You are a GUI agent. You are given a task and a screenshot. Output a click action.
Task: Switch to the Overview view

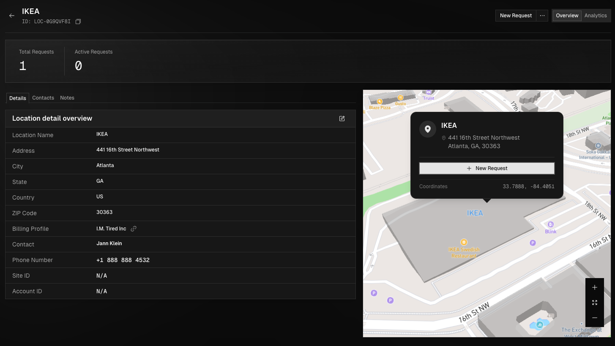567,16
